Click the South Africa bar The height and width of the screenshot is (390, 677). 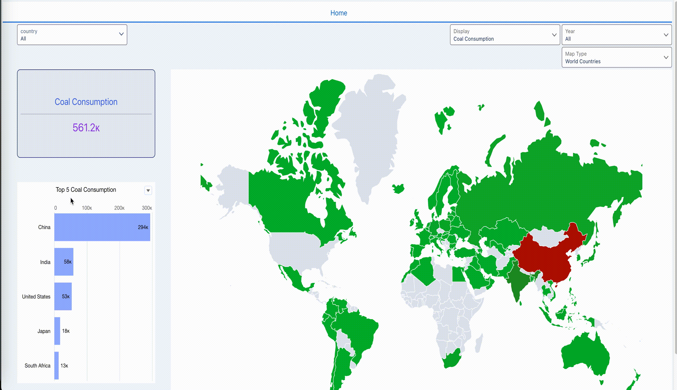click(x=56, y=366)
